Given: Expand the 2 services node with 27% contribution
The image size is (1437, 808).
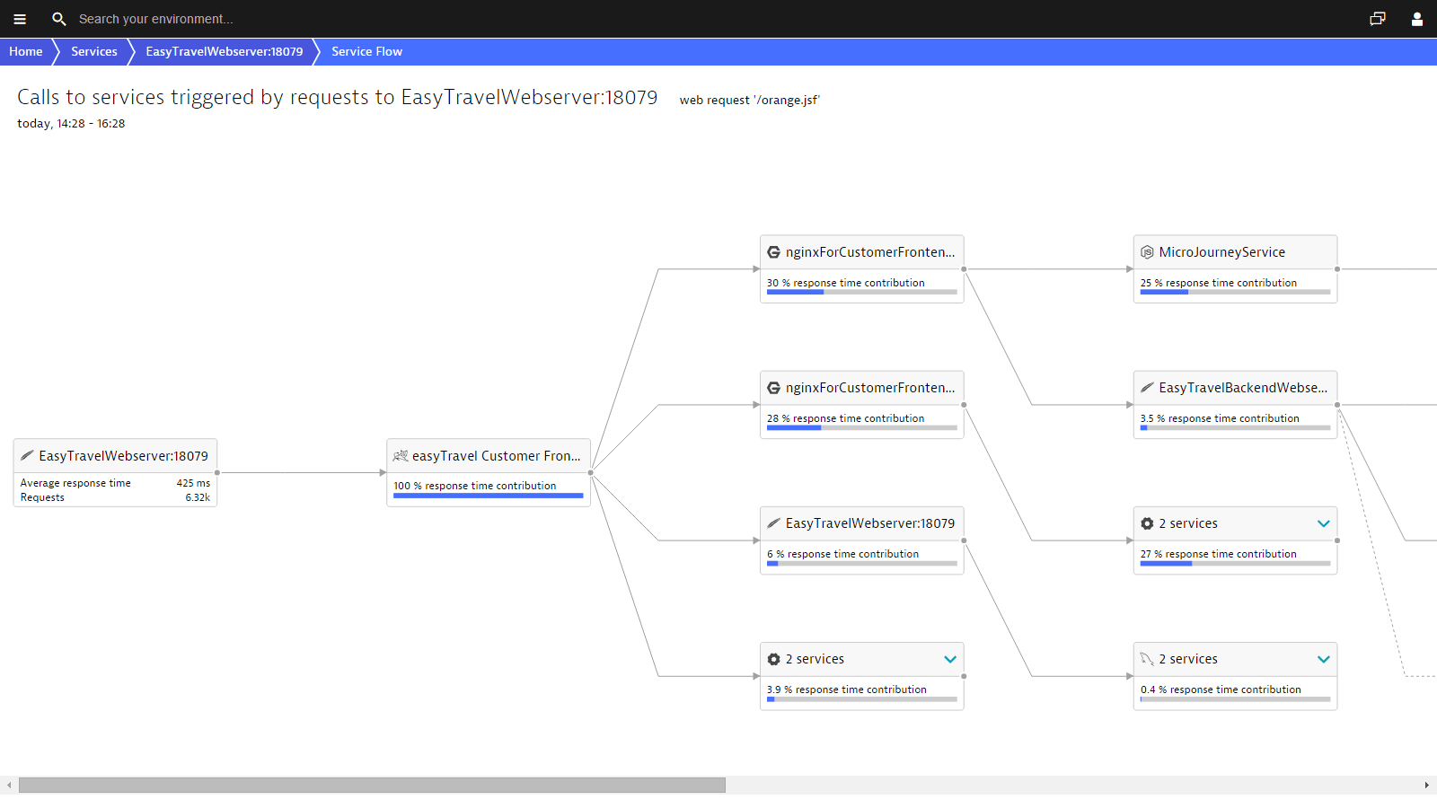Looking at the screenshot, I should pos(1324,523).
